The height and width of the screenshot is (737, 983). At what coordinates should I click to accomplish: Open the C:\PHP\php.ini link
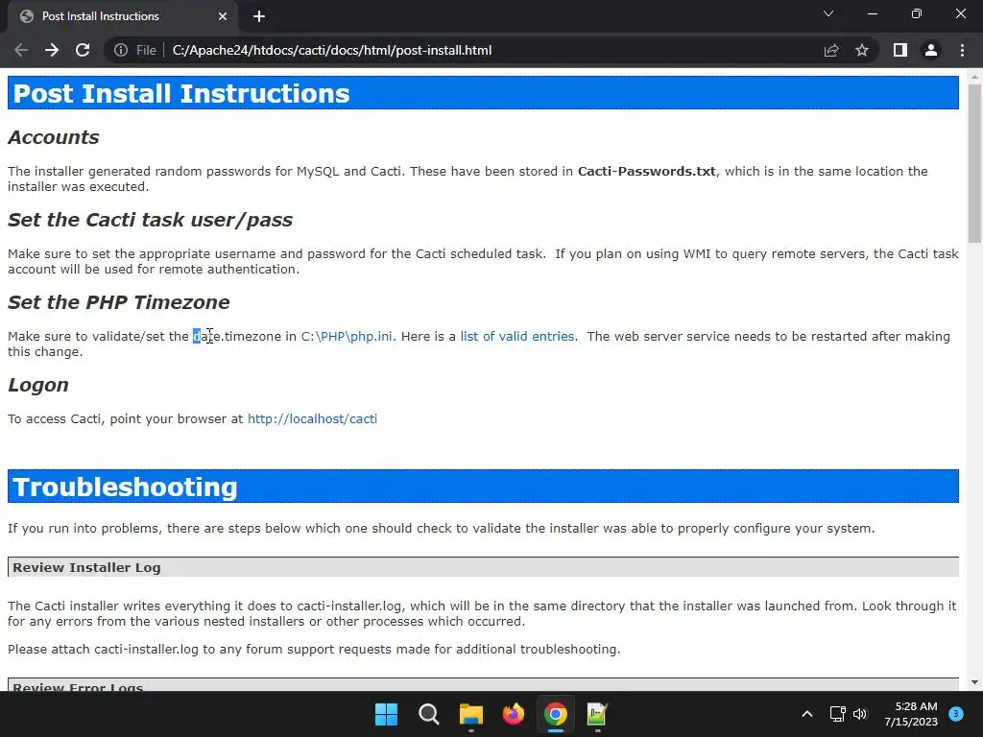[347, 337]
